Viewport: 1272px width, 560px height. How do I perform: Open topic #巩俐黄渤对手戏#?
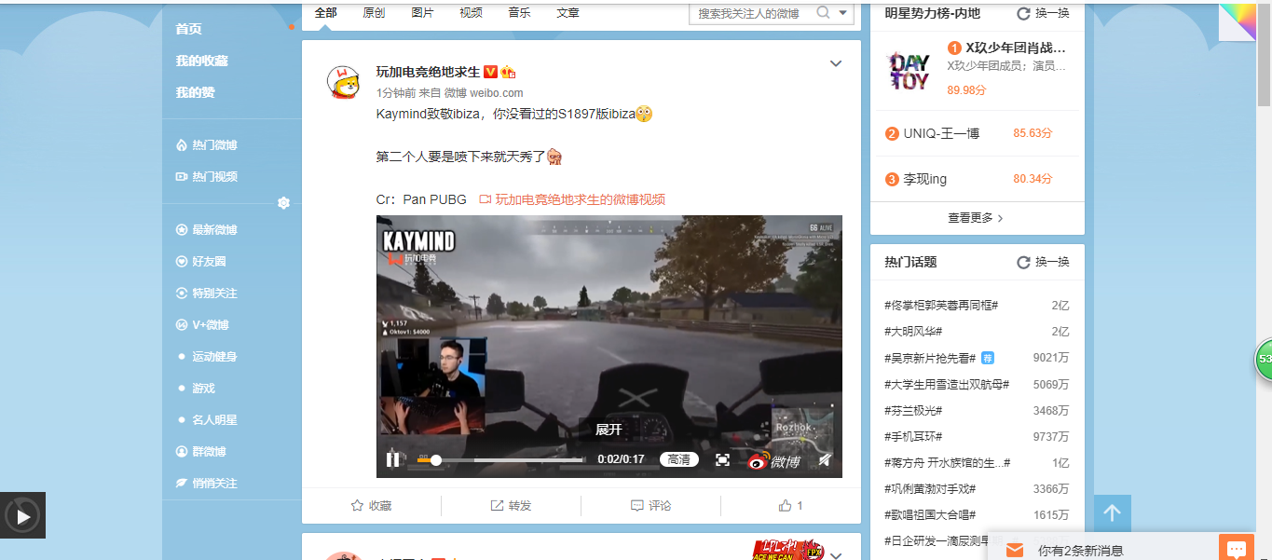point(930,488)
